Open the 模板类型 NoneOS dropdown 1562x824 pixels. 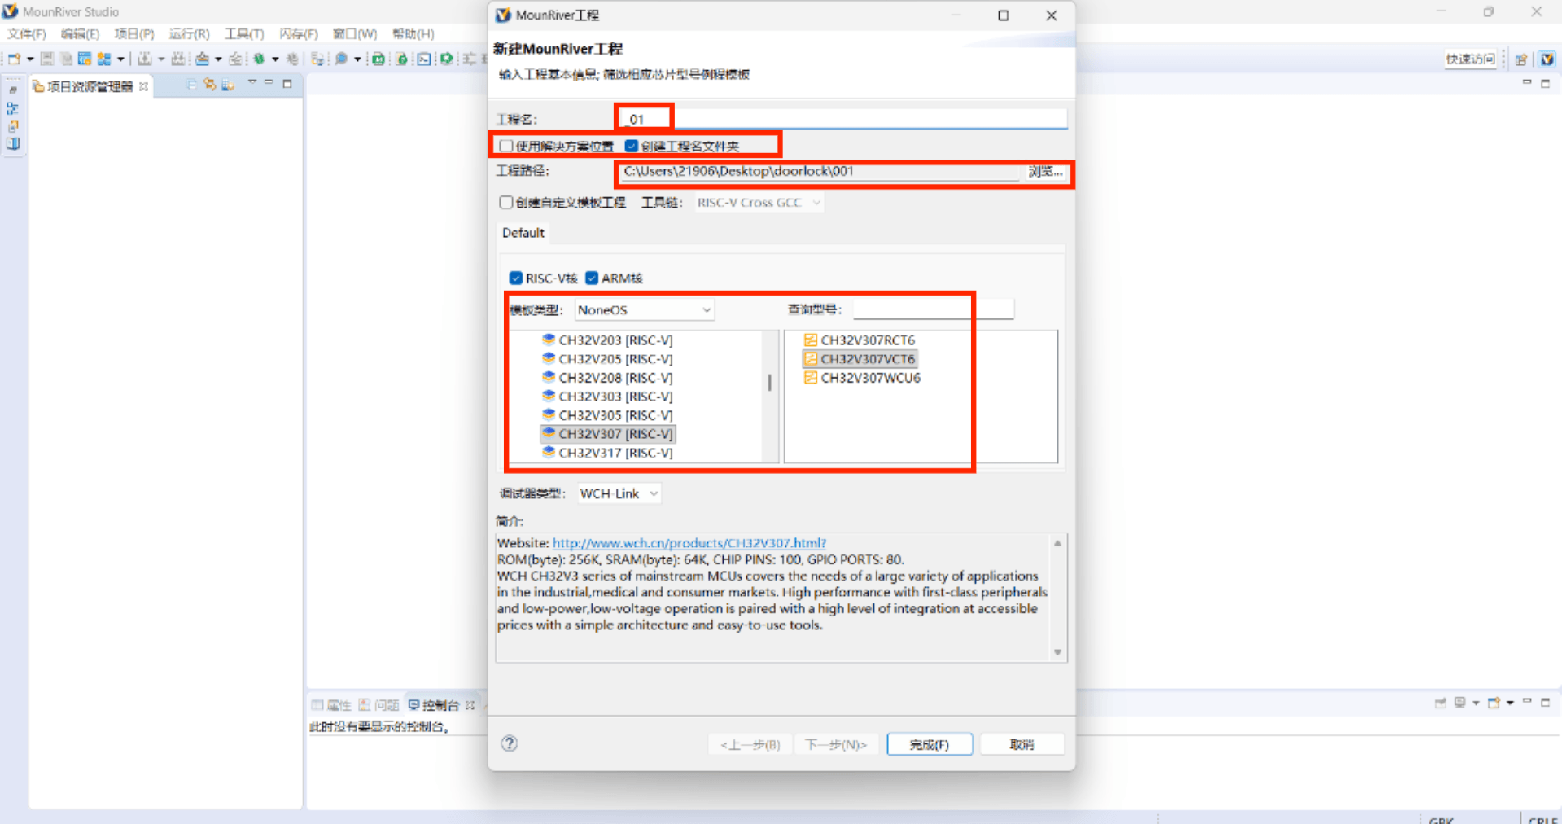[644, 310]
